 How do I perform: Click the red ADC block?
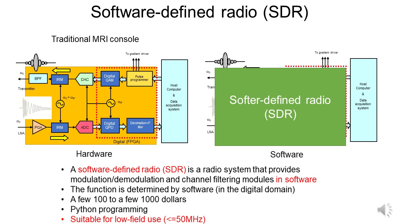tap(84, 127)
